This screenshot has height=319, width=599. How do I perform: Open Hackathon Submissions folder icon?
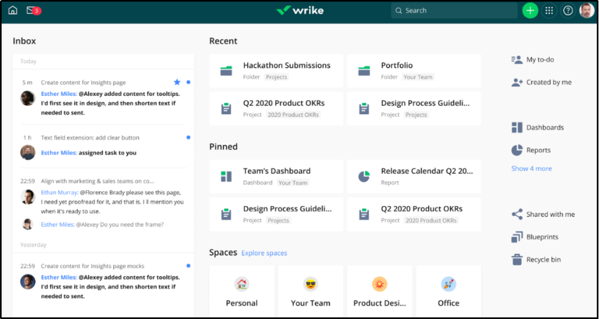(x=226, y=71)
